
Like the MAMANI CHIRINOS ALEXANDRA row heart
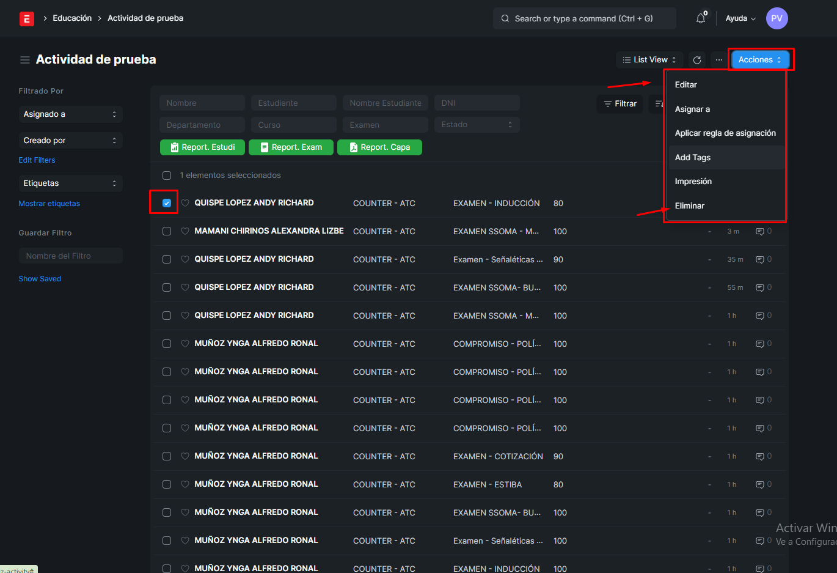[x=185, y=231]
